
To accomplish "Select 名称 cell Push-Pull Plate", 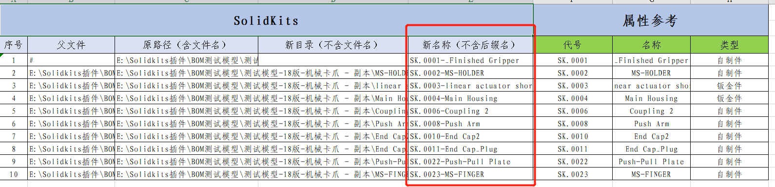I will [x=651, y=162].
